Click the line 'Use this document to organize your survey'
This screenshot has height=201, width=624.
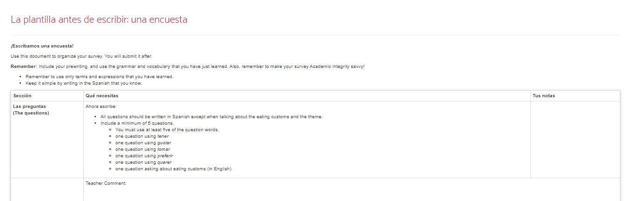[x=81, y=56]
